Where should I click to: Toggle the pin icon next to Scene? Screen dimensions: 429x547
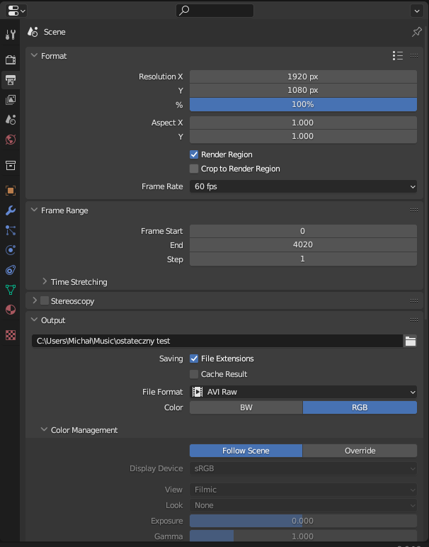coord(417,32)
